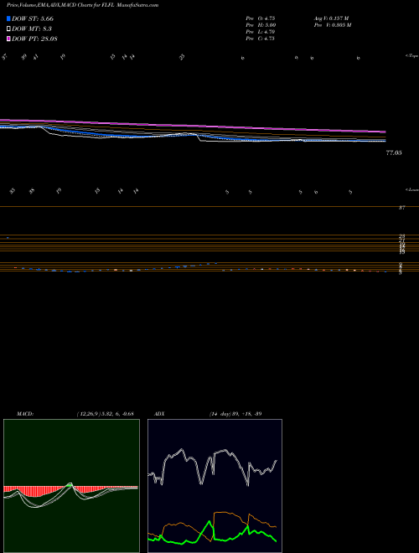This screenshot has height=553, width=419.
Task: Click the 'Pre V: 0.305 M' volume text
Action: [x=332, y=25]
